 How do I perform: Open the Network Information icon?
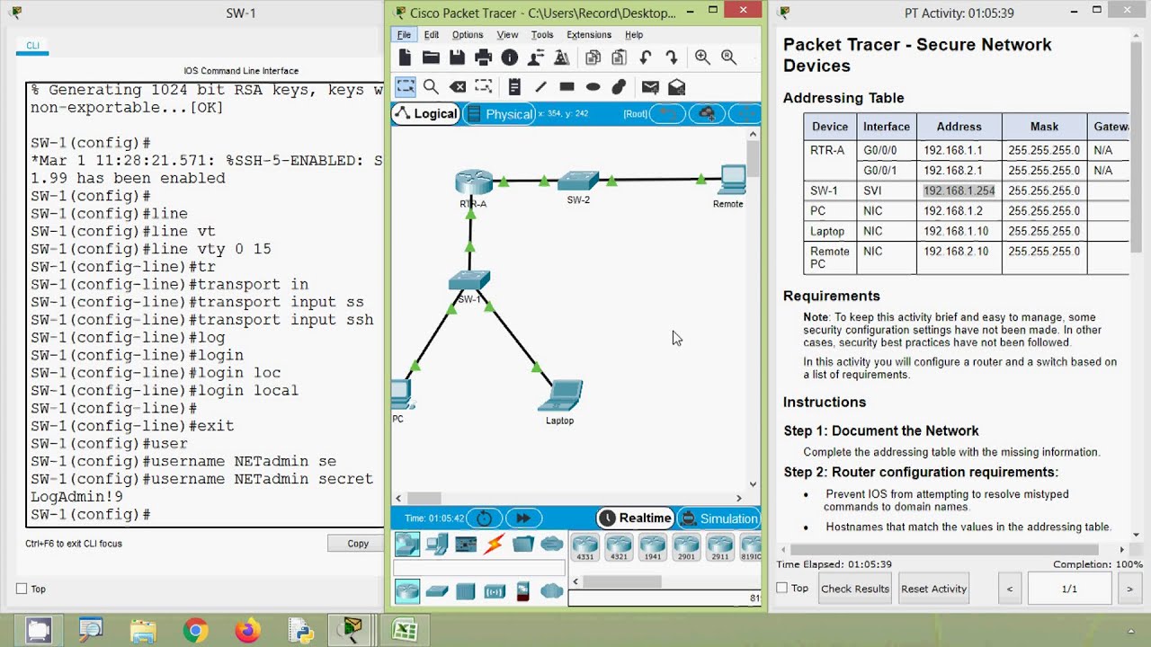[x=510, y=58]
